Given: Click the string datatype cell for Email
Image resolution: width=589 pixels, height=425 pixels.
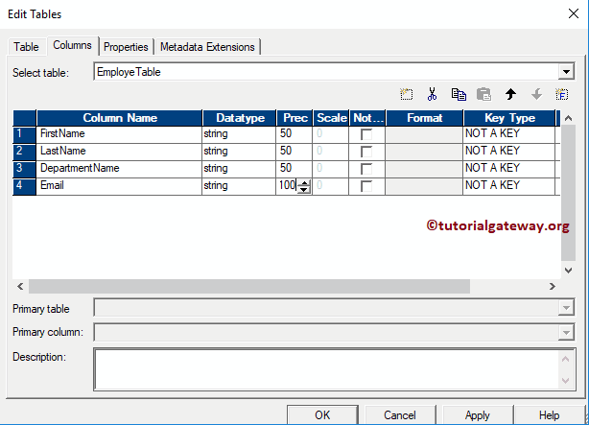Looking at the screenshot, I should 239,186.
